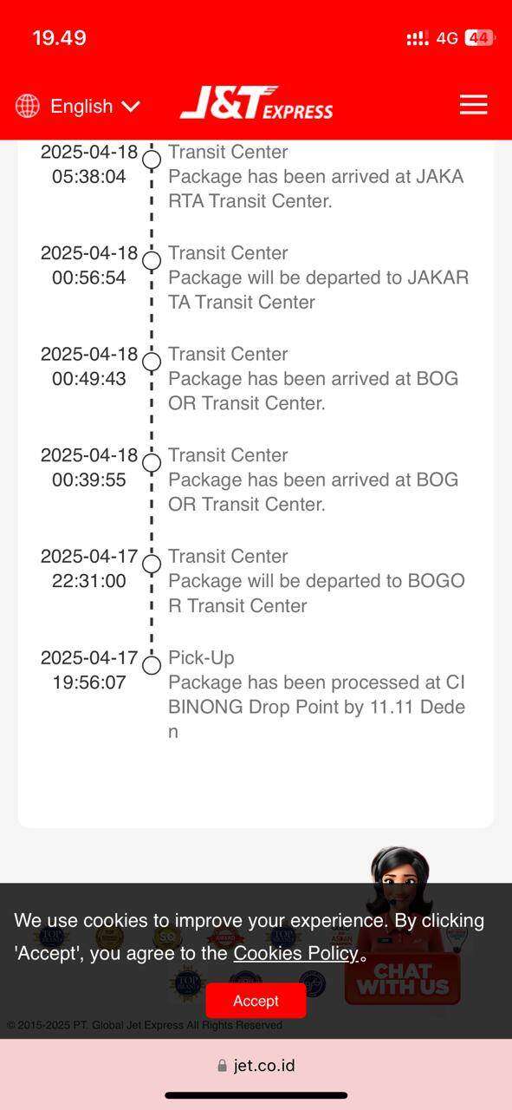Select the 22:31:00 departure timeline marker
This screenshot has width=512, height=1110.
(152, 564)
